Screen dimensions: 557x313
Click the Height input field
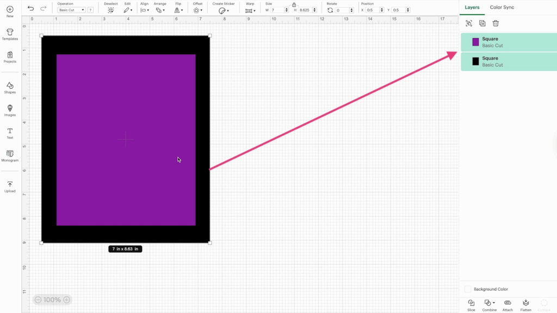[x=305, y=10]
